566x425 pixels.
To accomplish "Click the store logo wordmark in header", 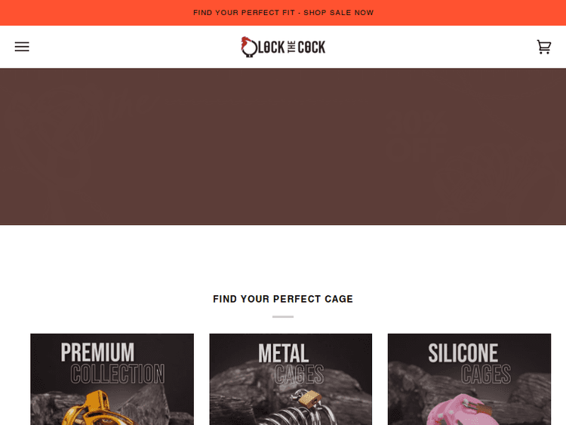I will [283, 47].
